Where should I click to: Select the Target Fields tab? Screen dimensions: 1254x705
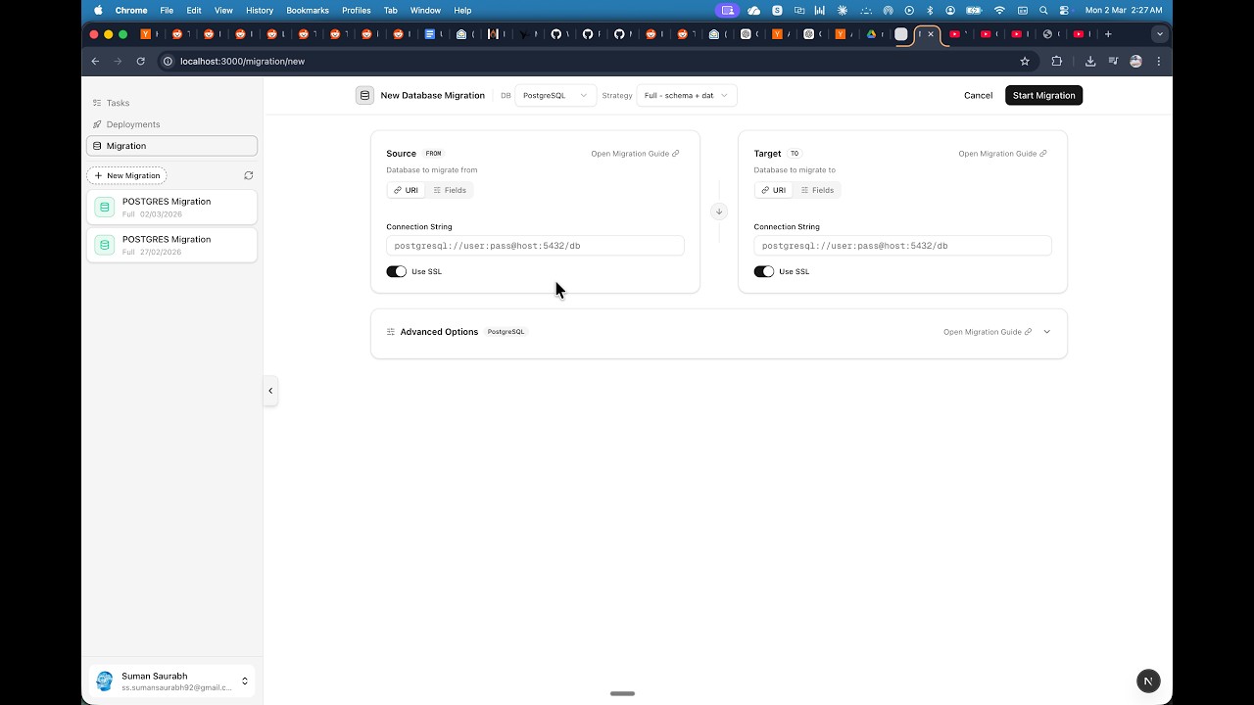[x=817, y=190]
